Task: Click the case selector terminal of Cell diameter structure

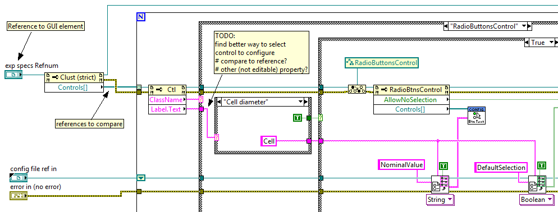Action: click(217, 137)
